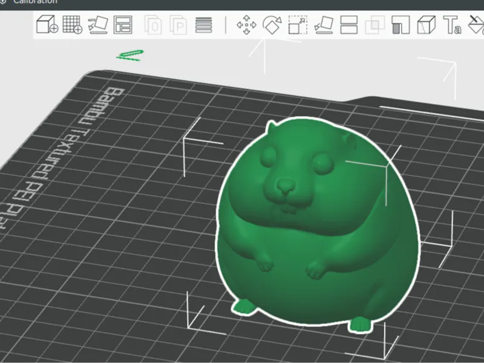484x363 pixels.
Task: Click the Add model cube icon
Action: 47,24
